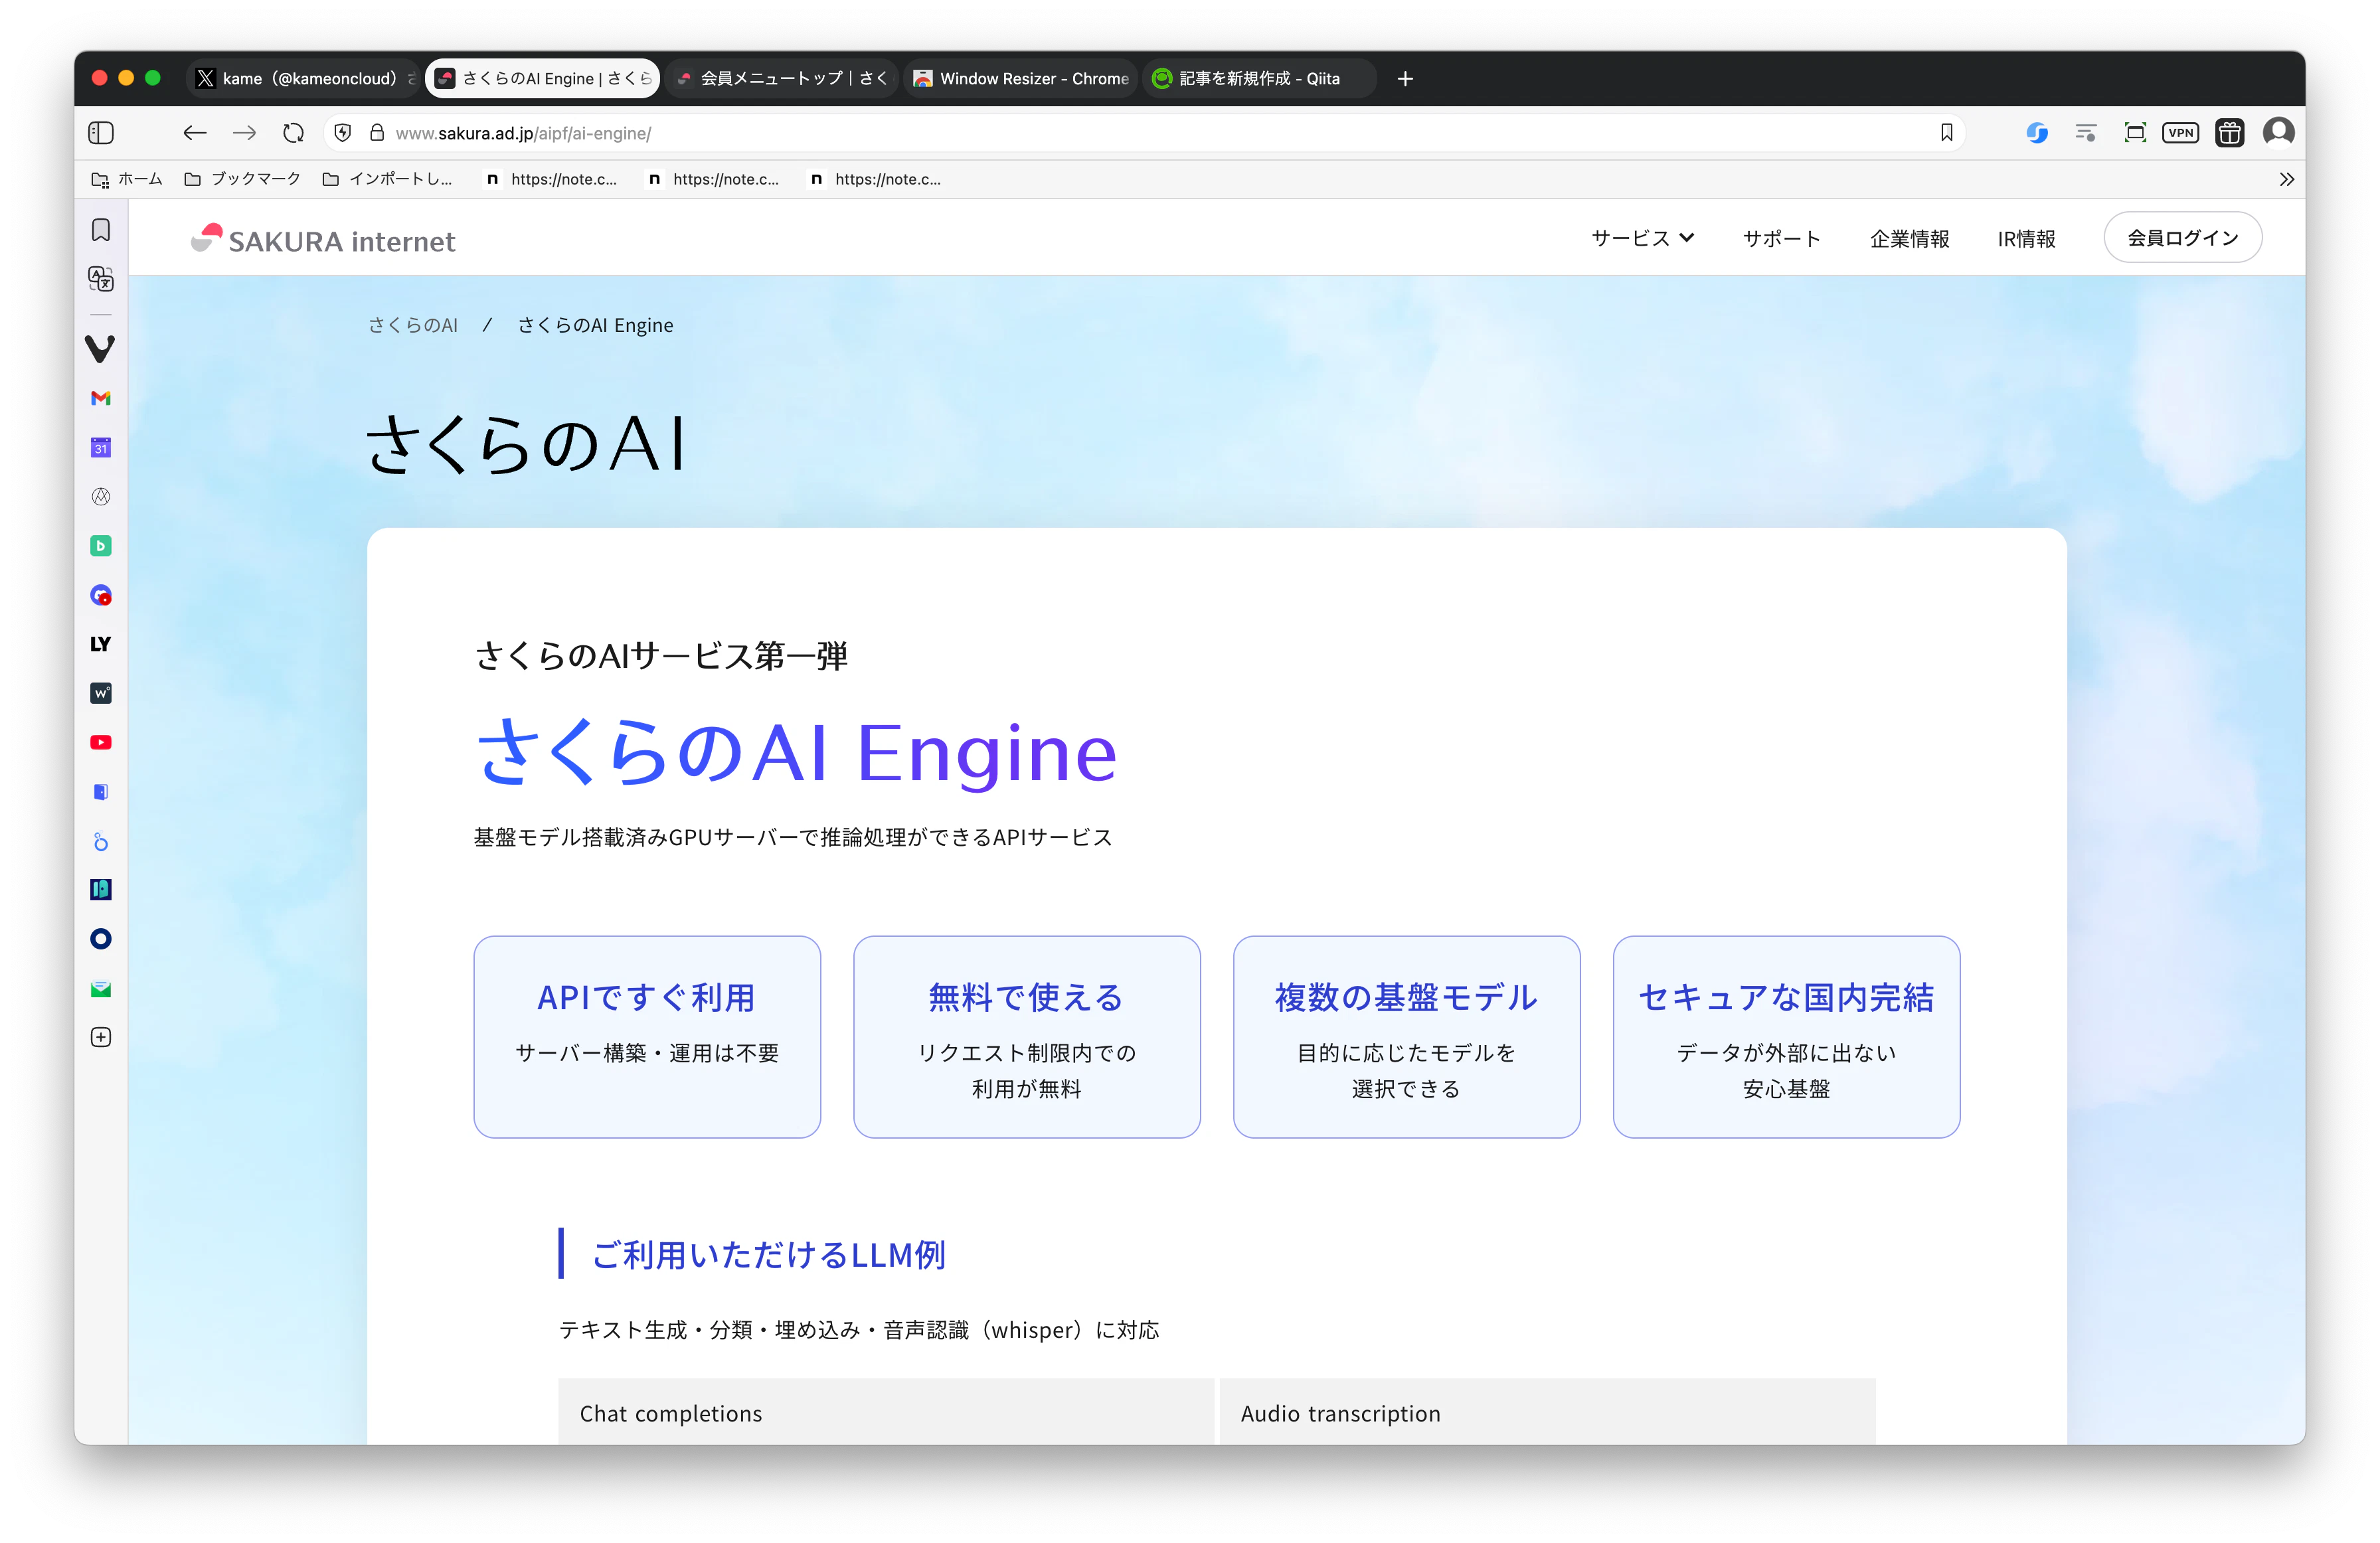Open the dark 'W' web panel

101,693
